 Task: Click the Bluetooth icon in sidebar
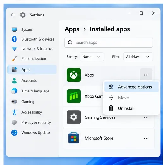click(x=14, y=39)
